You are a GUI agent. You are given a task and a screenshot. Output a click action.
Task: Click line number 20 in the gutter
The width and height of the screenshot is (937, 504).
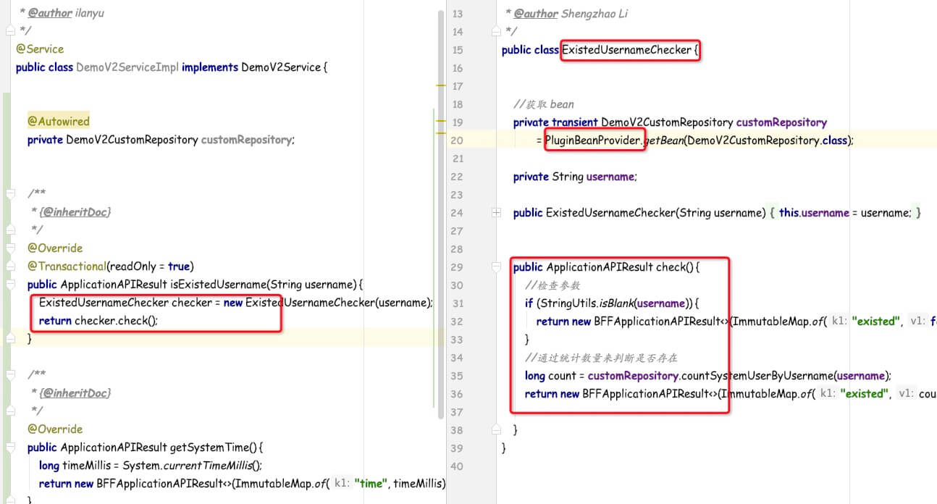pos(456,140)
